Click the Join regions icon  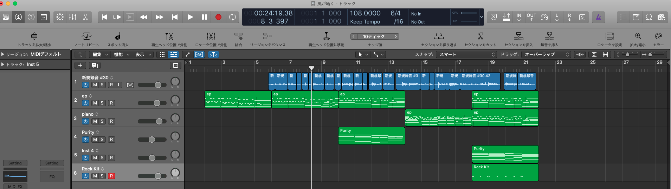coord(238,36)
